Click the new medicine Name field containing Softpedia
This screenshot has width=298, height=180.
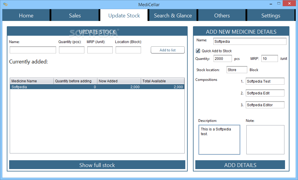point(250,41)
